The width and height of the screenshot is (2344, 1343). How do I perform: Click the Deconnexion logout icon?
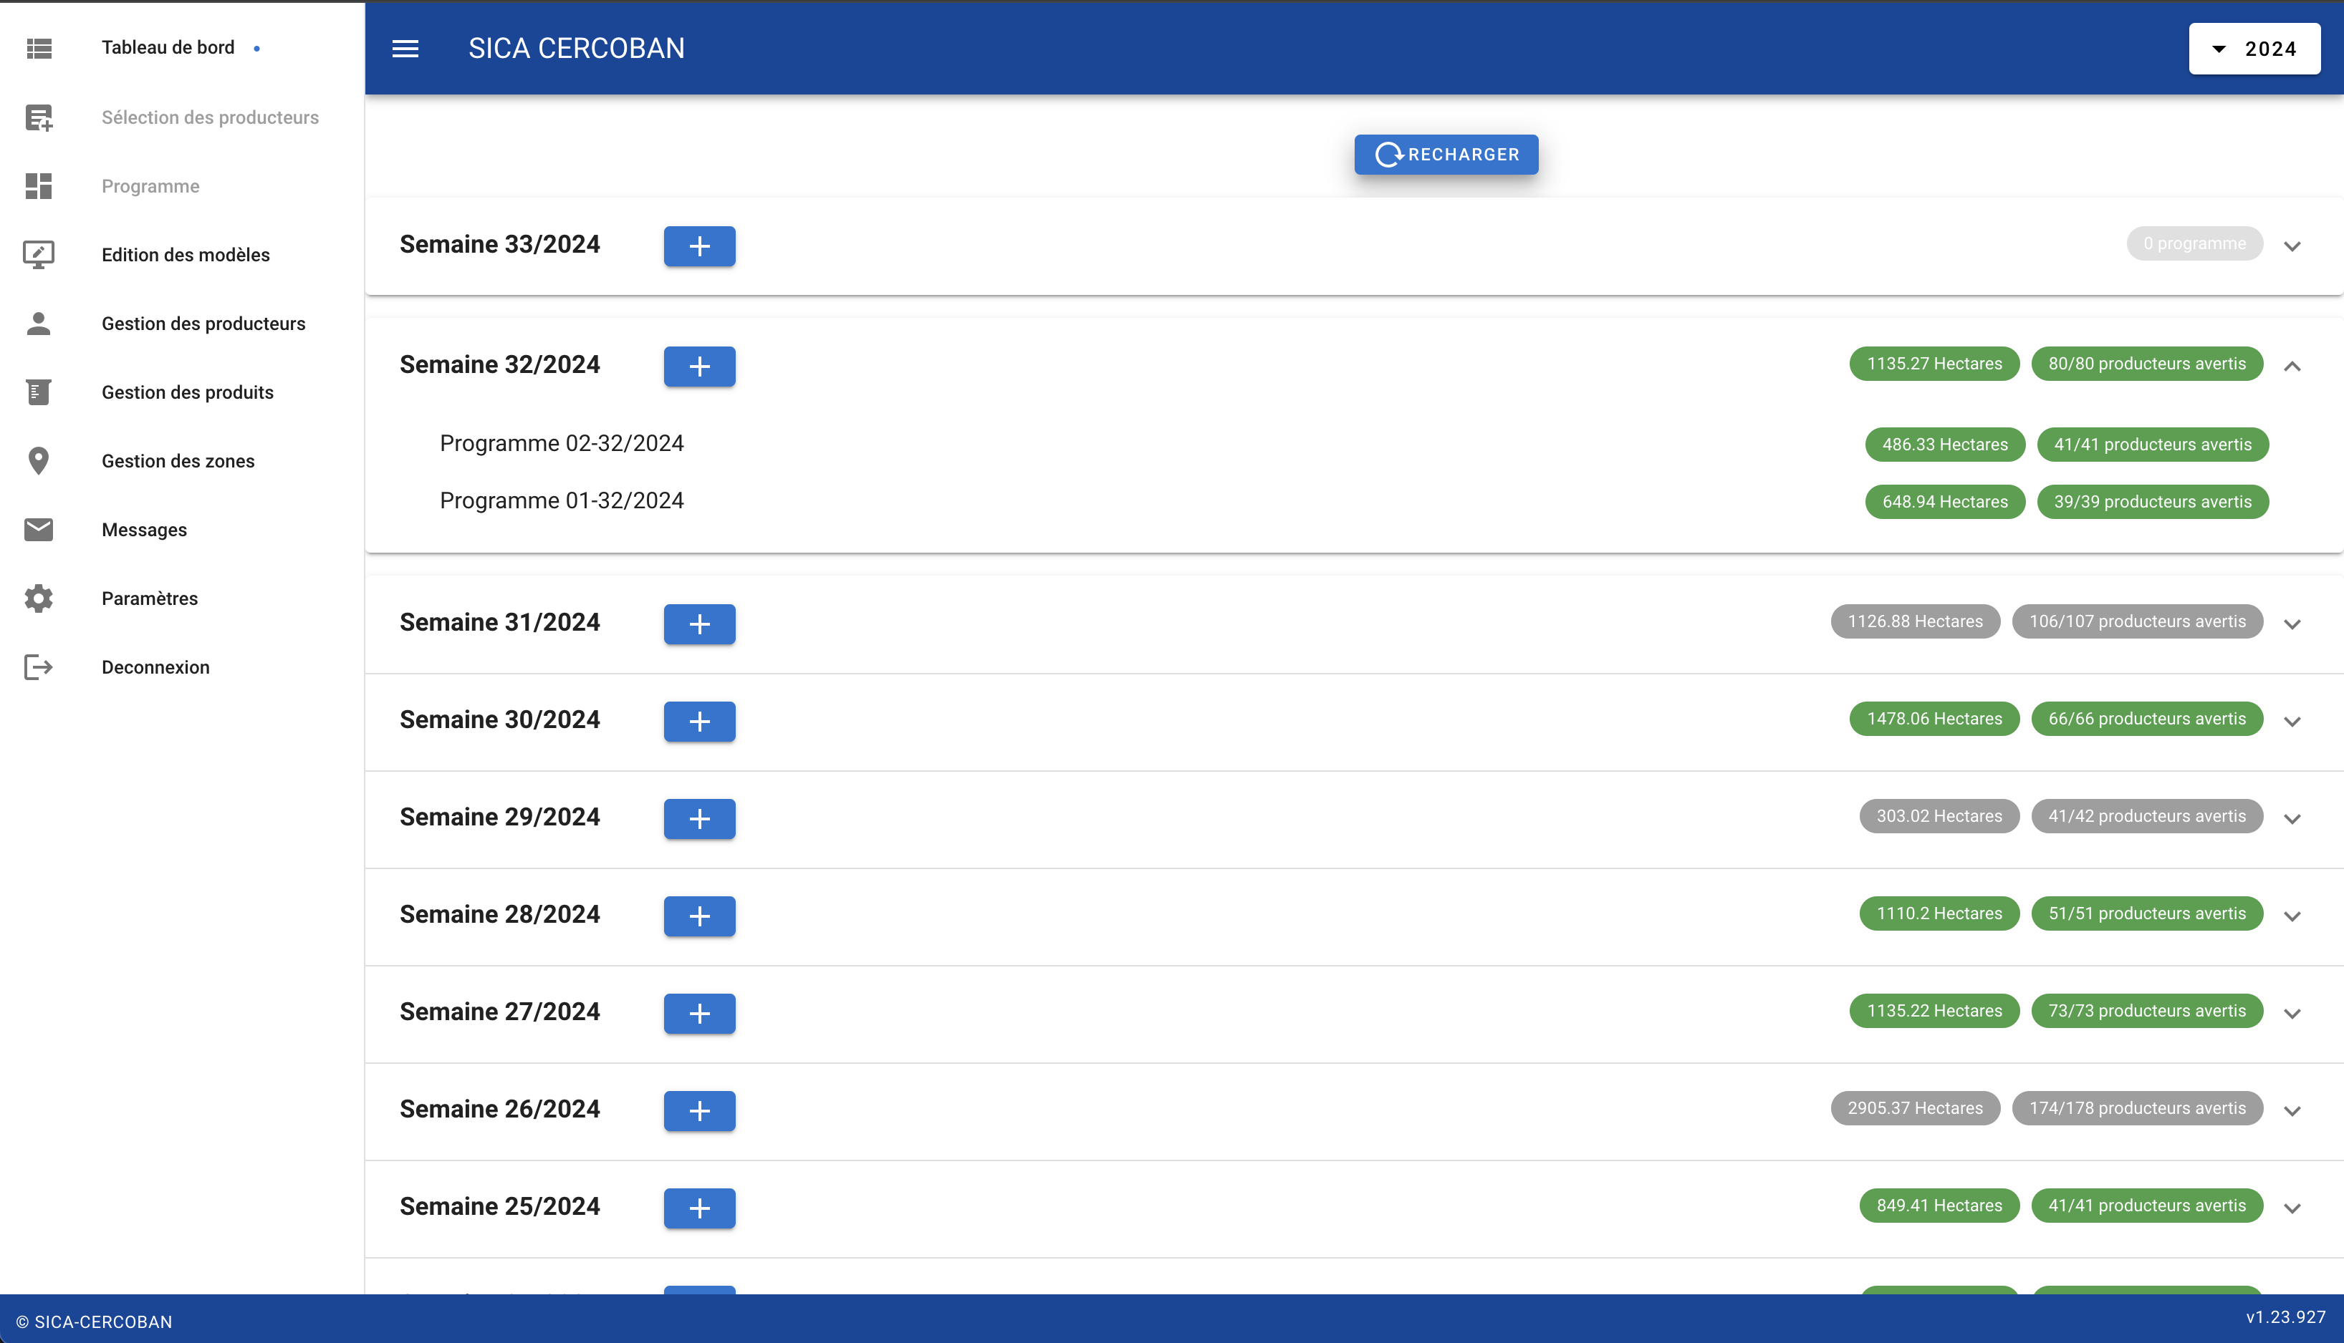click(x=38, y=667)
